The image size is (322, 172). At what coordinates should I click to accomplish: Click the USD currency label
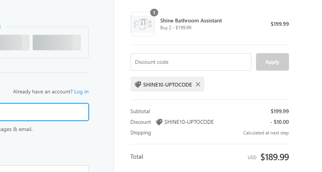tap(252, 158)
